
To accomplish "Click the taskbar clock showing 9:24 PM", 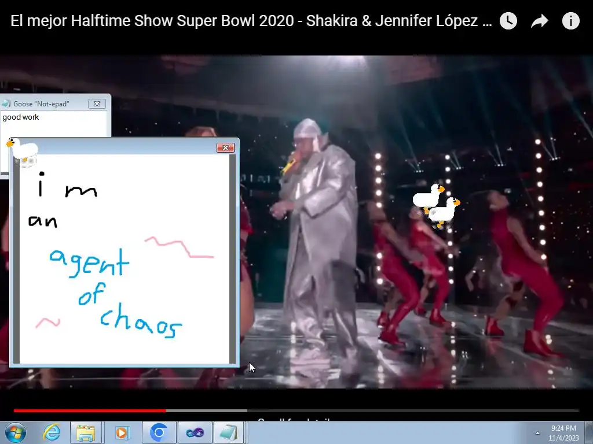I will pos(563,433).
